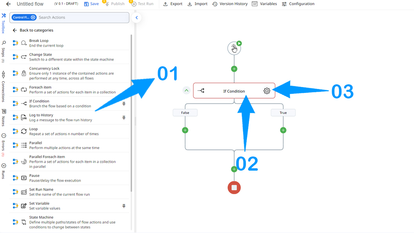This screenshot has height=233, width=414.
Task: Collapse the toolbox panel with the chevron
Action: coord(136,18)
